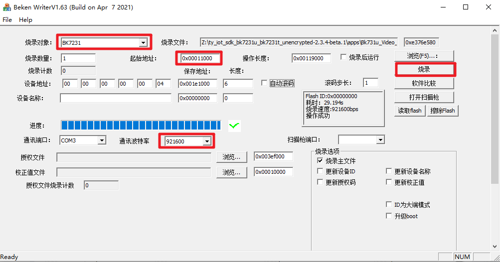The image size is (500, 262).
Task: Enable the 自动滚码 checkbox
Action: pos(264,83)
